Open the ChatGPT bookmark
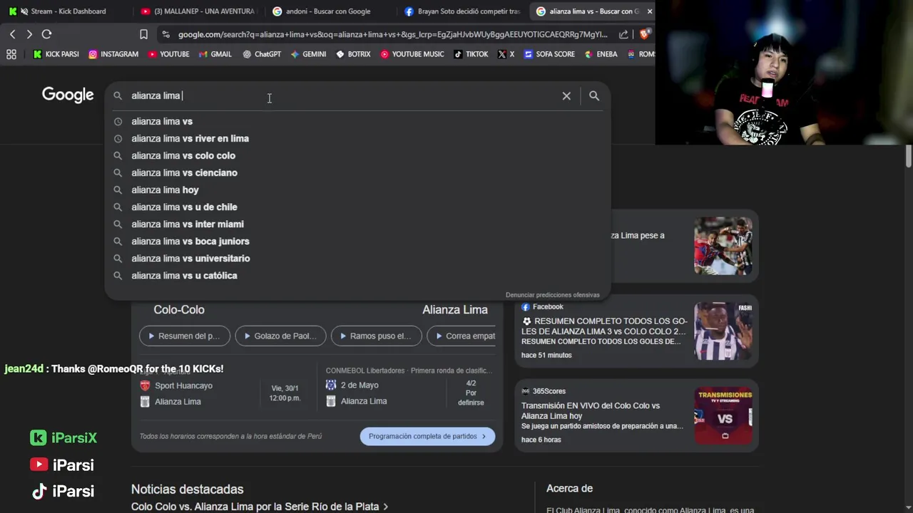 pyautogui.click(x=262, y=54)
